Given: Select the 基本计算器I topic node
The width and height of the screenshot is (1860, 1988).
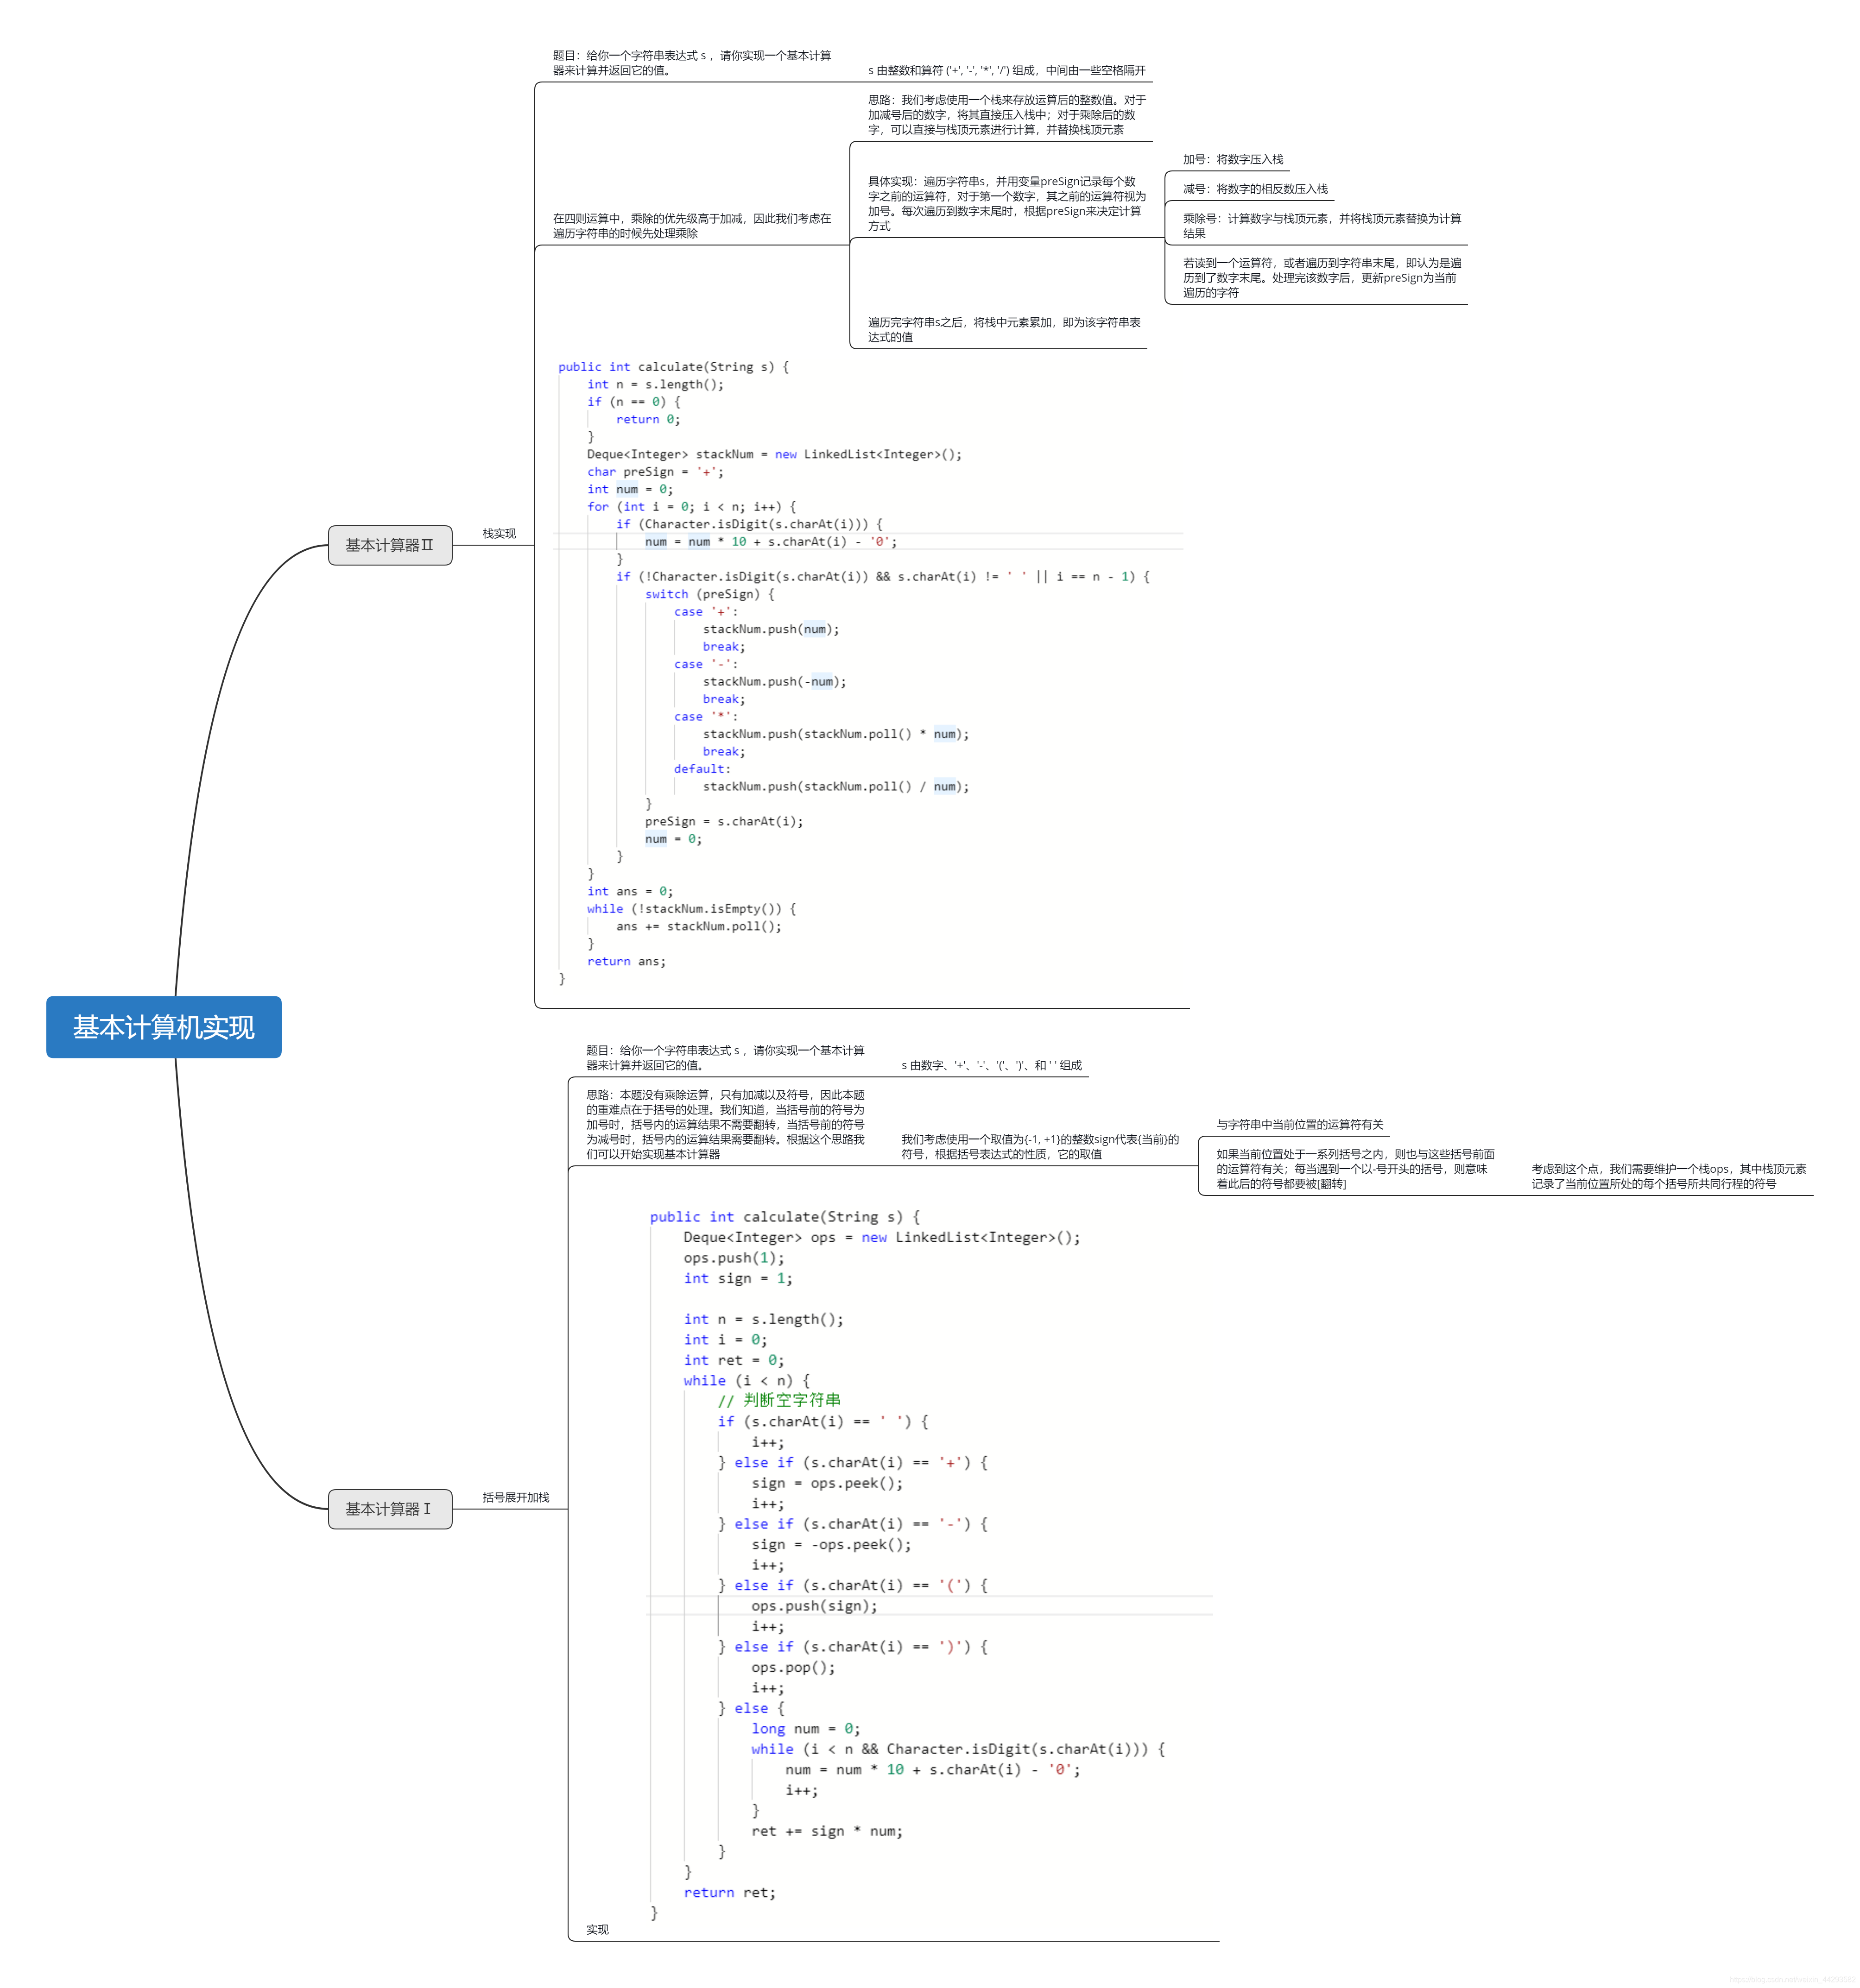Looking at the screenshot, I should tap(389, 1509).
